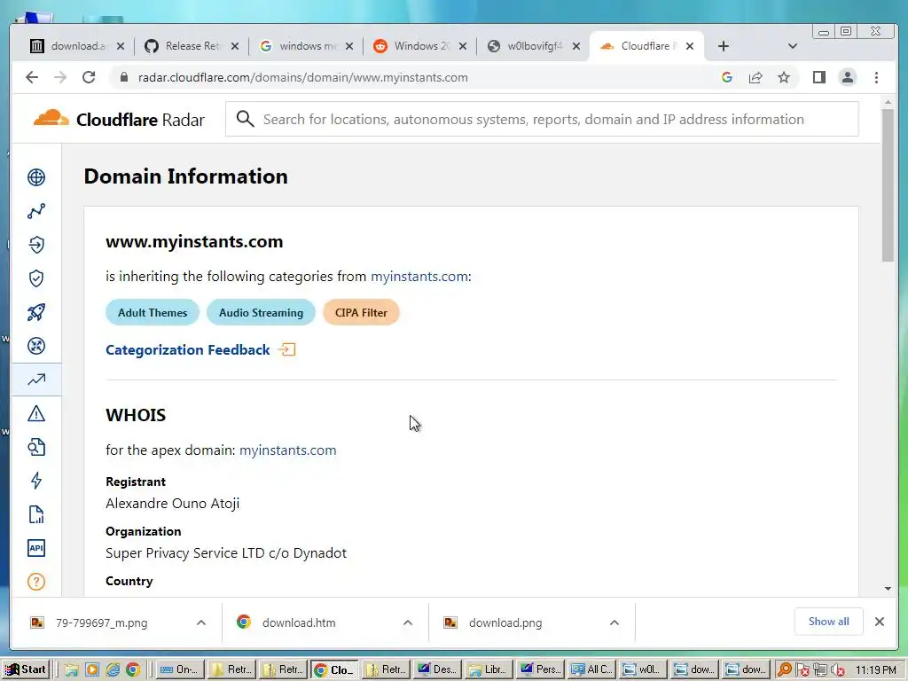Click the search magnifier icon
The width and height of the screenshot is (908, 681).
tap(245, 120)
